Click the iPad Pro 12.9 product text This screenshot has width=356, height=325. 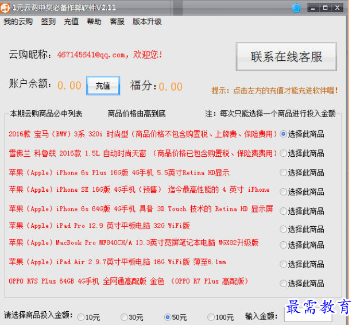[x=99, y=226]
